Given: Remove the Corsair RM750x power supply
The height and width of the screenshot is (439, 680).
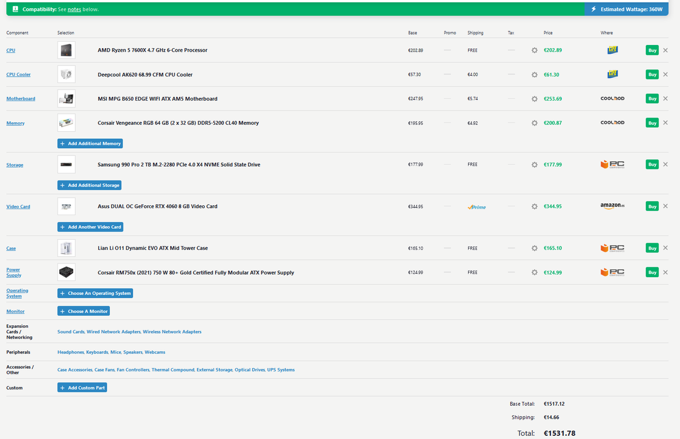Looking at the screenshot, I should tap(665, 272).
